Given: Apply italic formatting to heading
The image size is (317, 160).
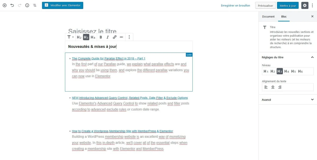Looking at the screenshot, I should point(108,37).
